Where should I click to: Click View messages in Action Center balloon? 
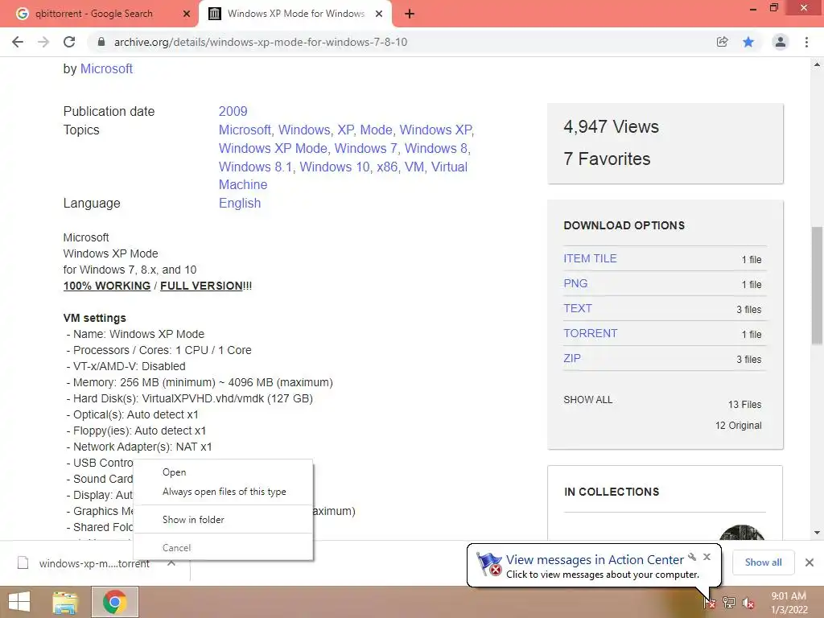point(595,560)
